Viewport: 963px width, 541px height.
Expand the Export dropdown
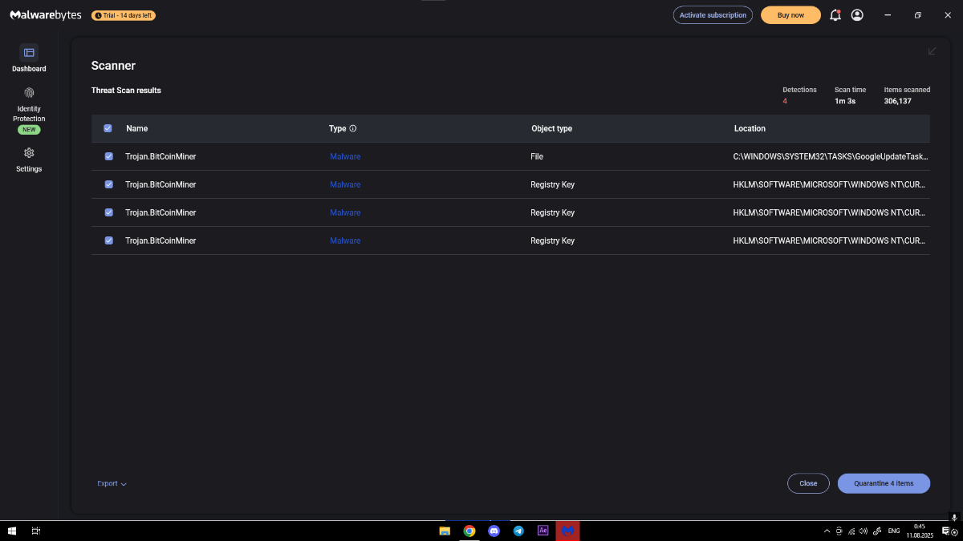[112, 483]
